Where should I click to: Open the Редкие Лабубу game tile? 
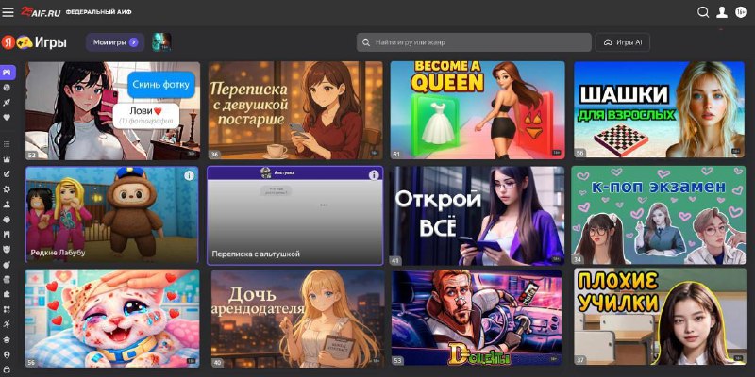111,215
